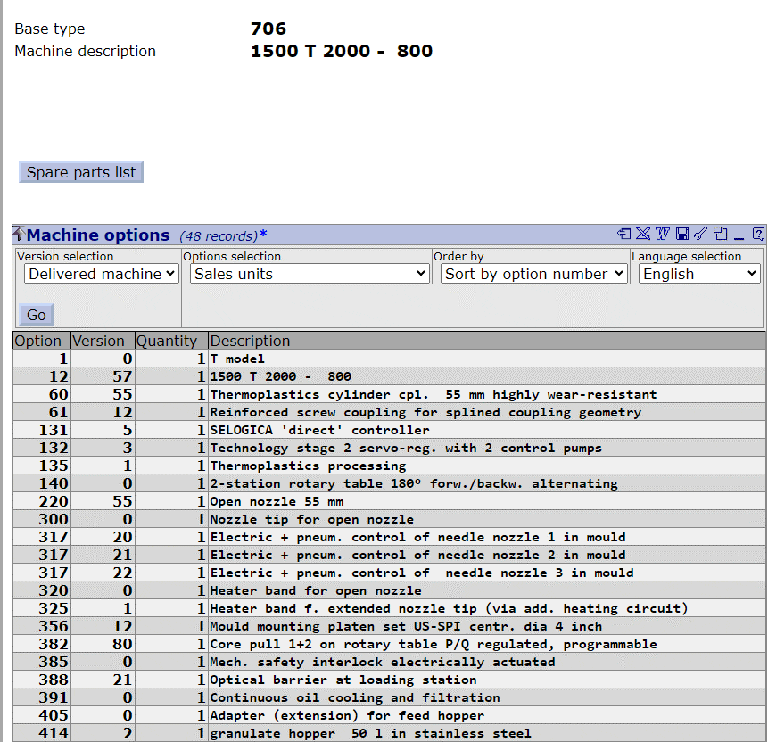Minimize the Machine options panel

739,235
